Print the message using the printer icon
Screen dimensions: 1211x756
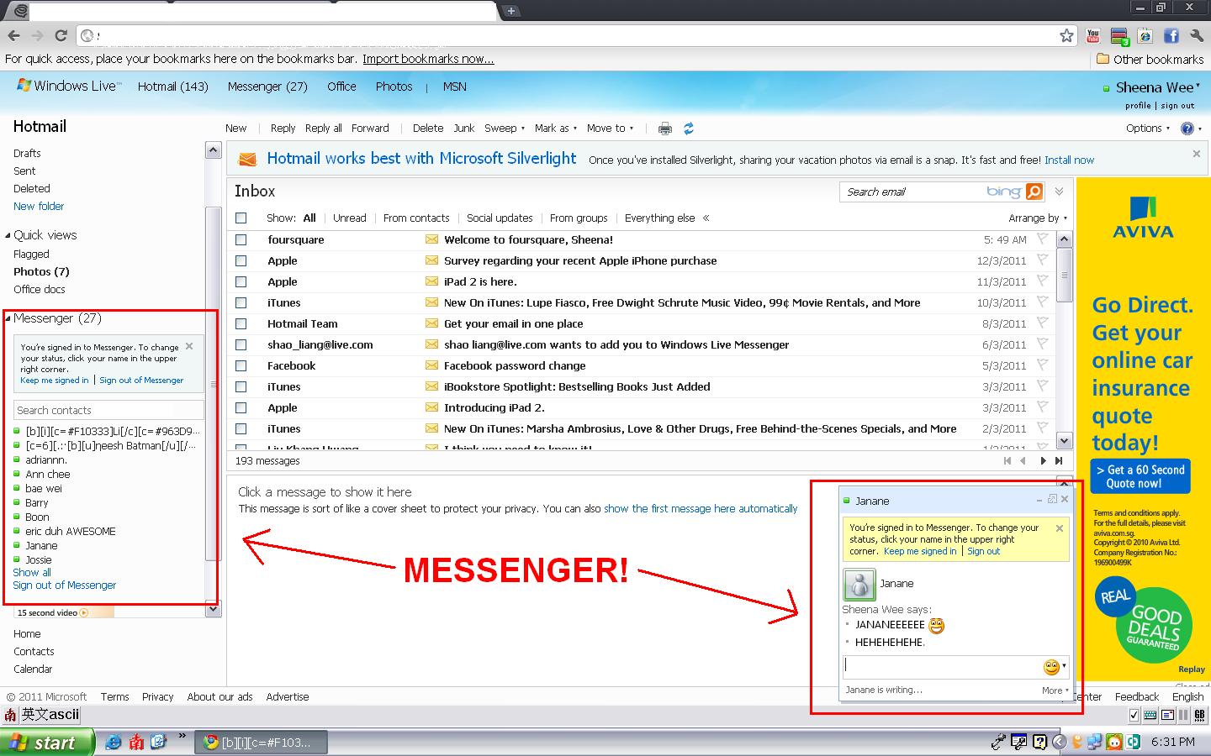(664, 129)
